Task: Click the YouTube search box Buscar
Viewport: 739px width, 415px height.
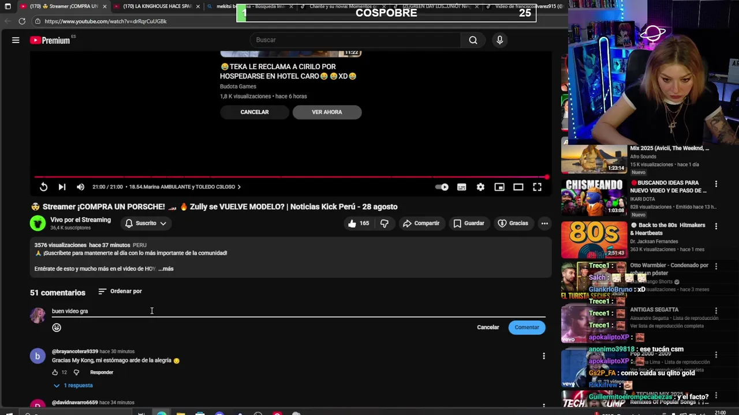Action: (355, 40)
